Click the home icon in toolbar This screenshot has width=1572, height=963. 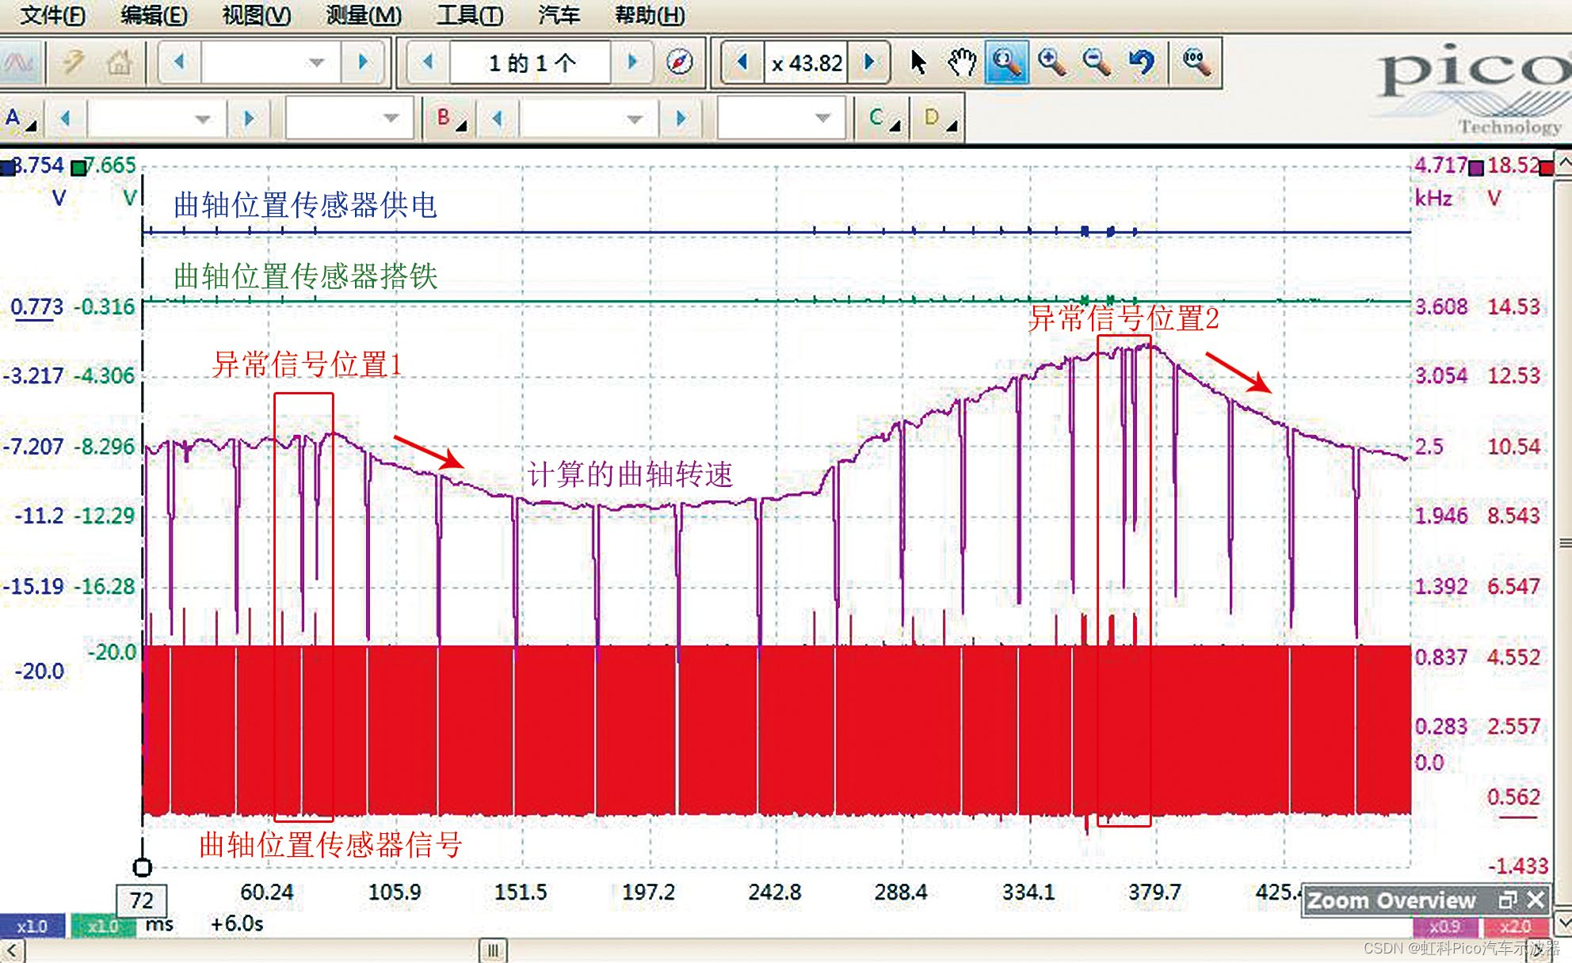pos(119,62)
